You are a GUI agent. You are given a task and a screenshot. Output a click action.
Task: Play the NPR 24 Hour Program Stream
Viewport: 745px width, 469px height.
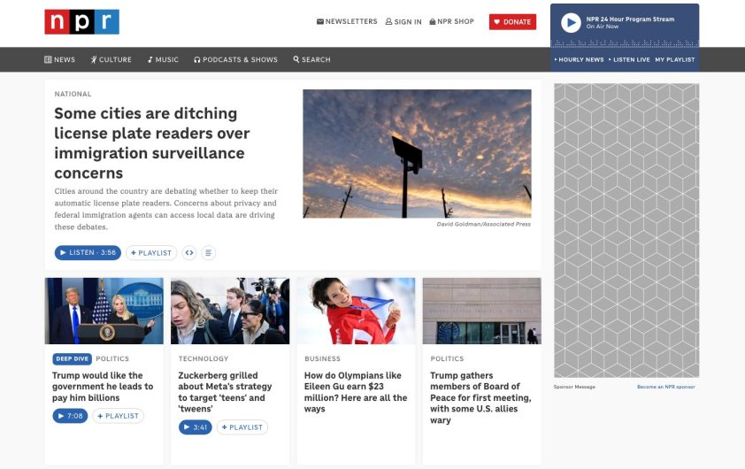[x=571, y=22]
